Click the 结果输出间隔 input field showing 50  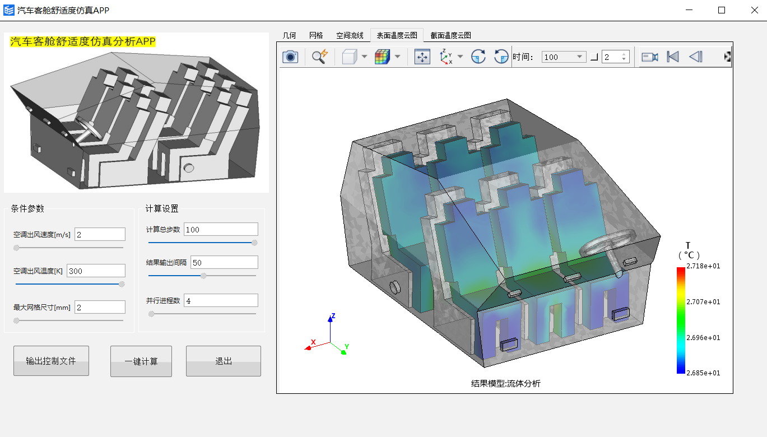click(224, 262)
